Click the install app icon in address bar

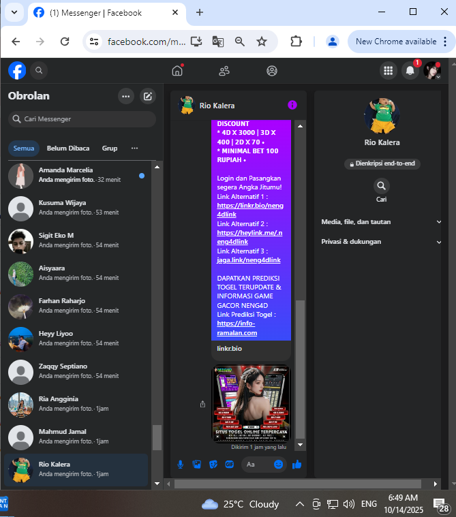pos(196,42)
